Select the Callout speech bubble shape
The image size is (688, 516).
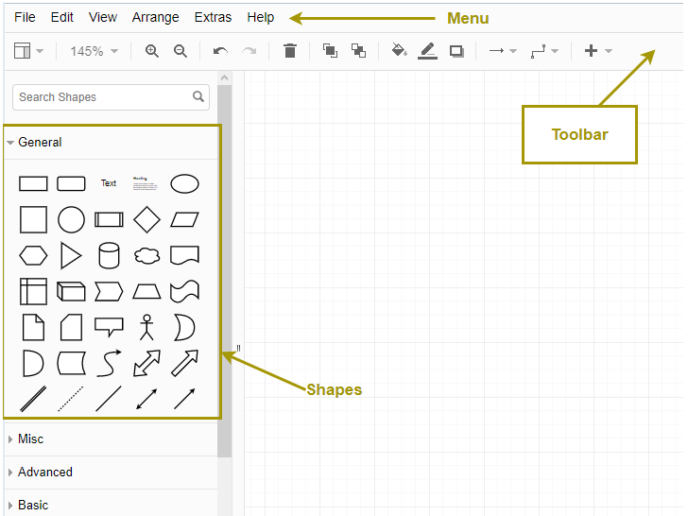pos(109,327)
